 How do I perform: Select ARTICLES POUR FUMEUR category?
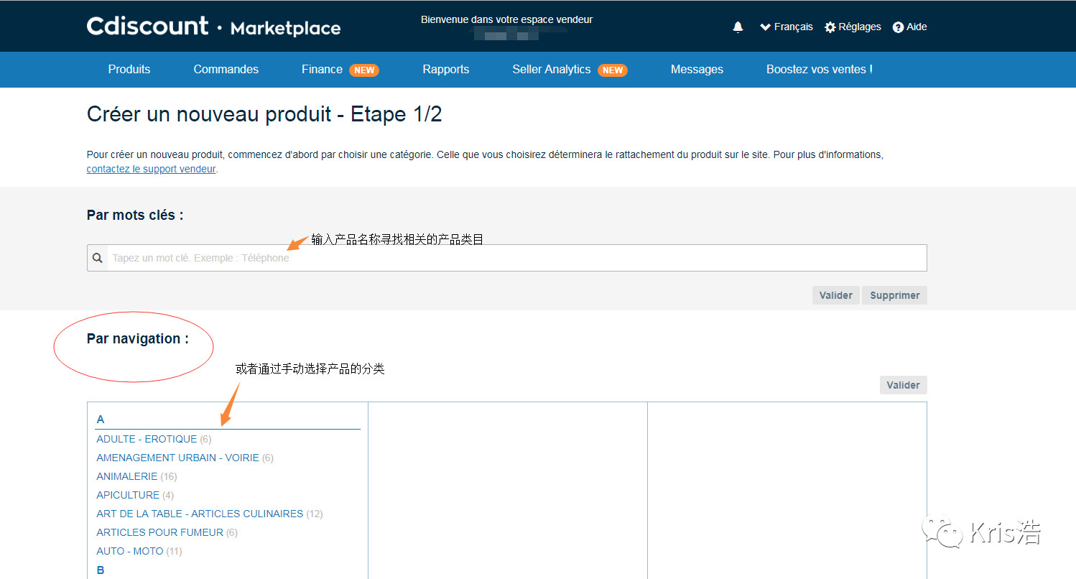[159, 532]
